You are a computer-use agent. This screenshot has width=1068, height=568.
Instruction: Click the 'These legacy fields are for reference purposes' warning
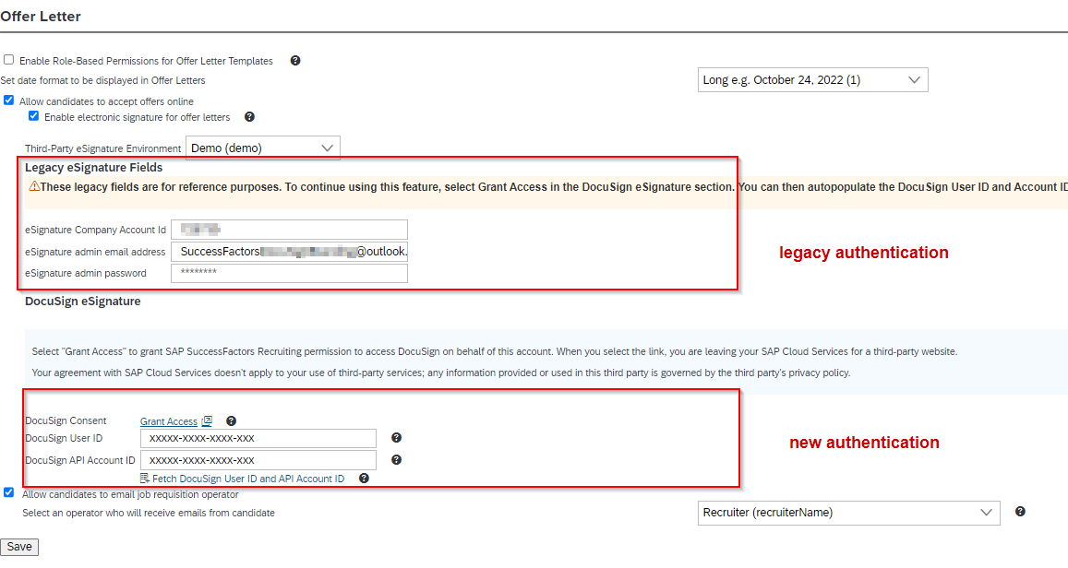554,187
